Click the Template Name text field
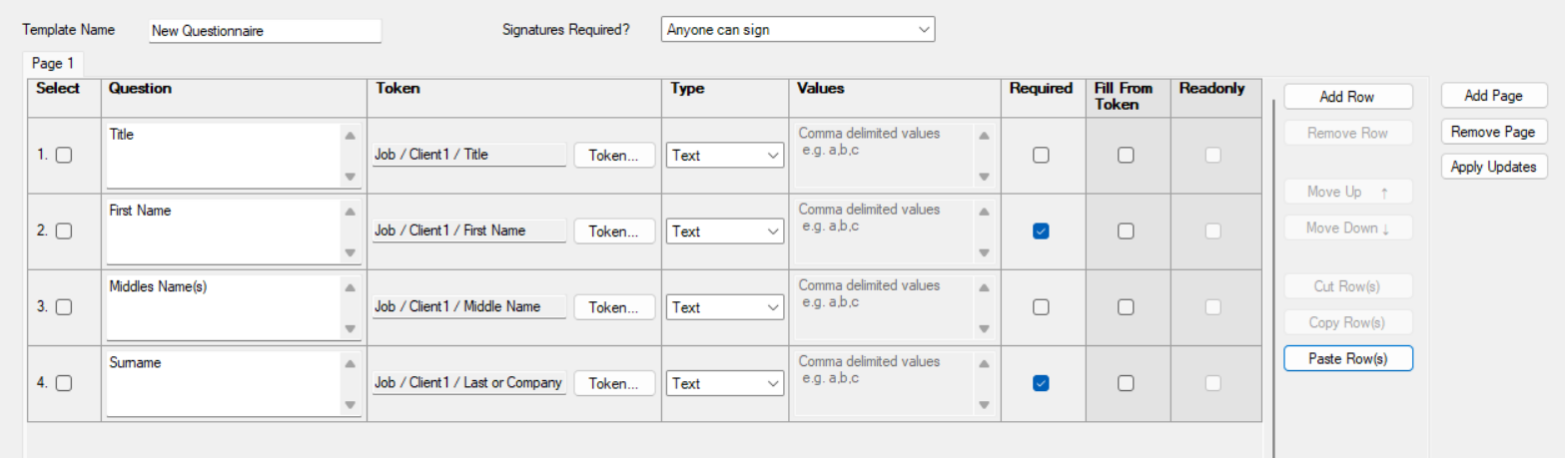Viewport: 1565px width, 458px height. 265,31
